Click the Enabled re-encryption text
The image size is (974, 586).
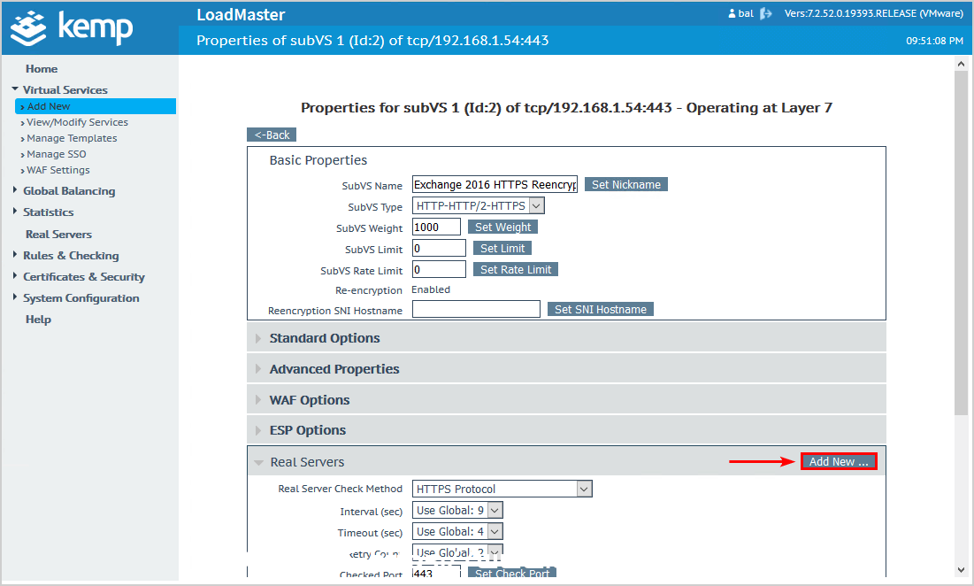pos(431,289)
